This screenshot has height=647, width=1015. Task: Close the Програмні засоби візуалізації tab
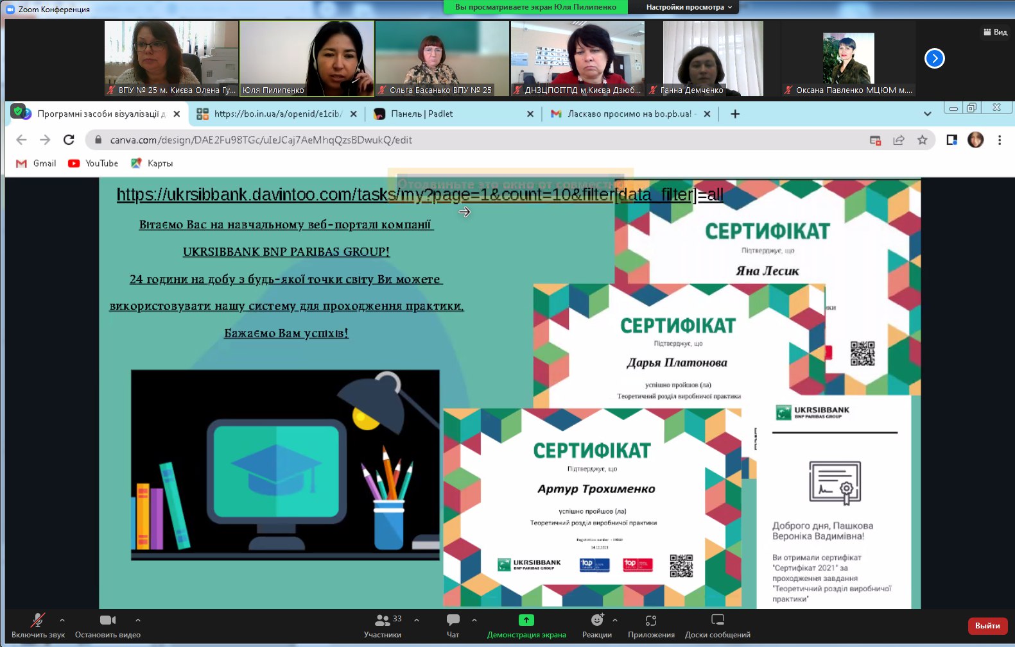[x=177, y=114]
